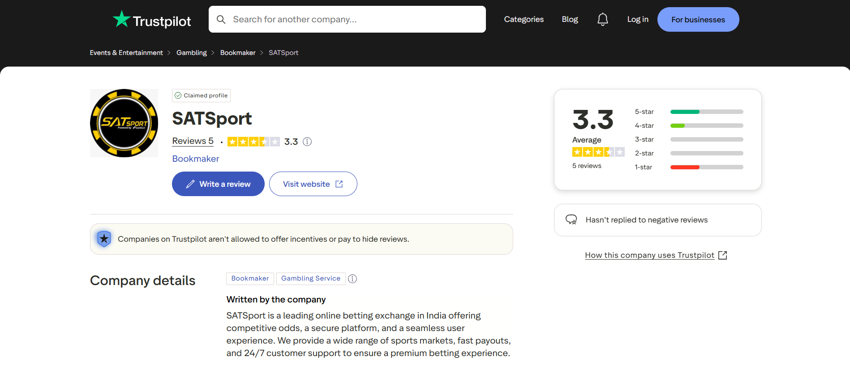This screenshot has height=386, width=850.
Task: Go to the Blog section
Action: pyautogui.click(x=570, y=19)
